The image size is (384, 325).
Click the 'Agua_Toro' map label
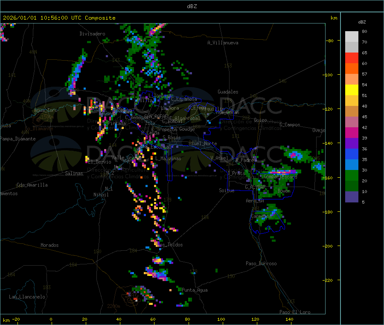click(x=46, y=110)
